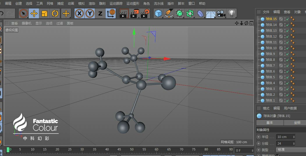Image resolution: width=306 pixels, height=156 pixels.
Task: Switch to the 基本 tab in attributes
Action: tap(270, 123)
